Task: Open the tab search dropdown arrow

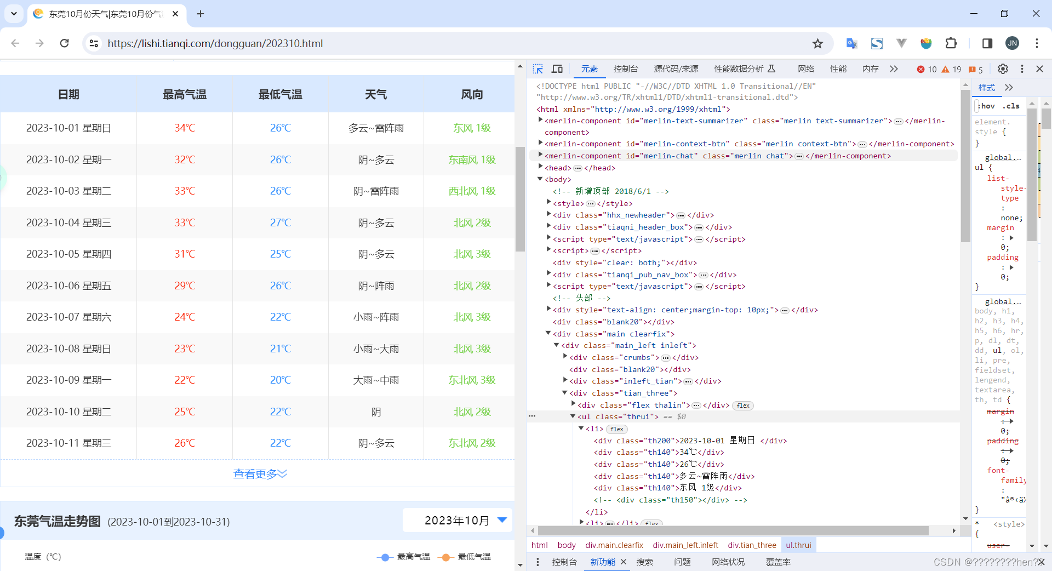Action: click(x=14, y=14)
